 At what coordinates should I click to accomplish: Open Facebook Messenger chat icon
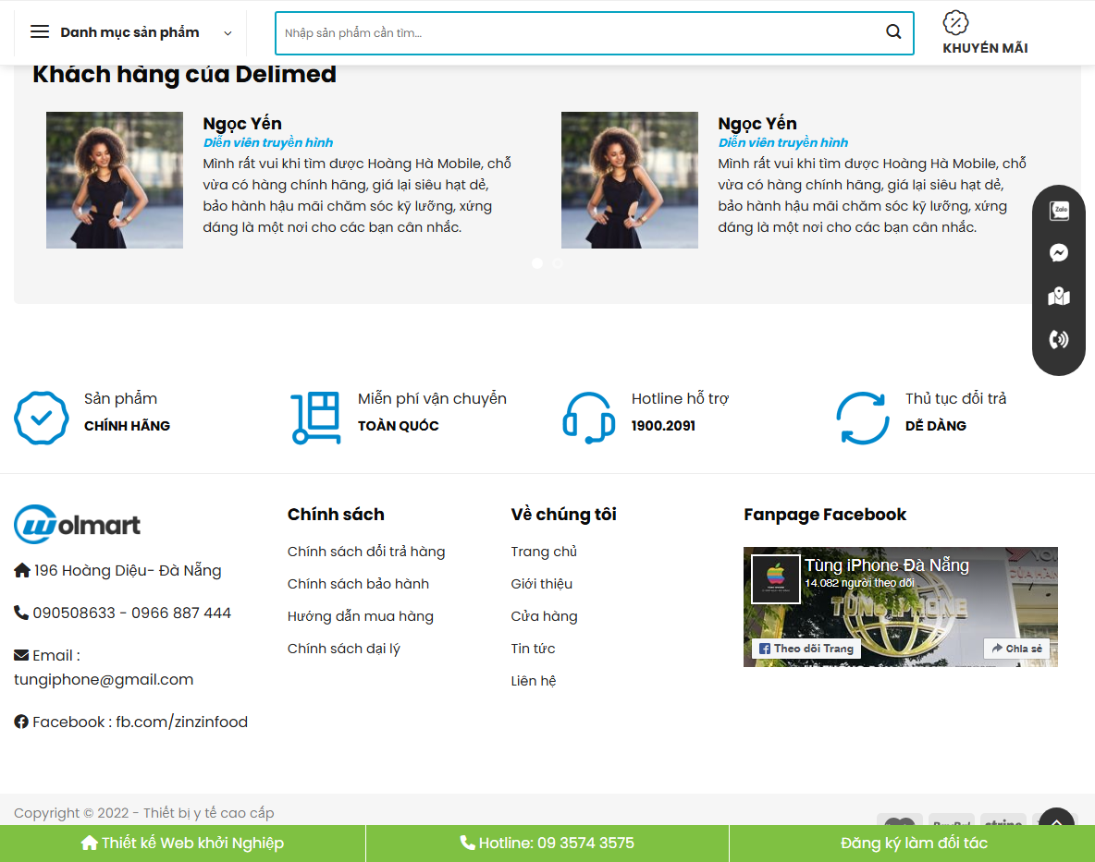[1058, 252]
